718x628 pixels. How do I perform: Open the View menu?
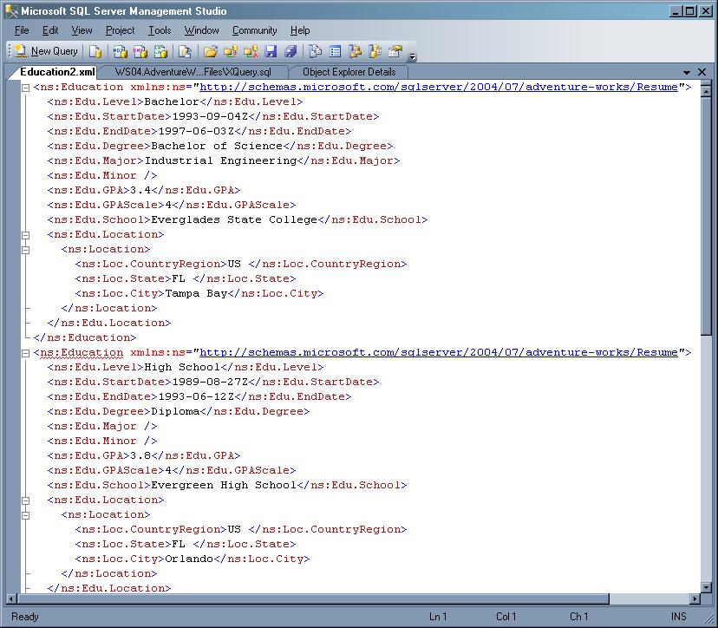click(82, 30)
